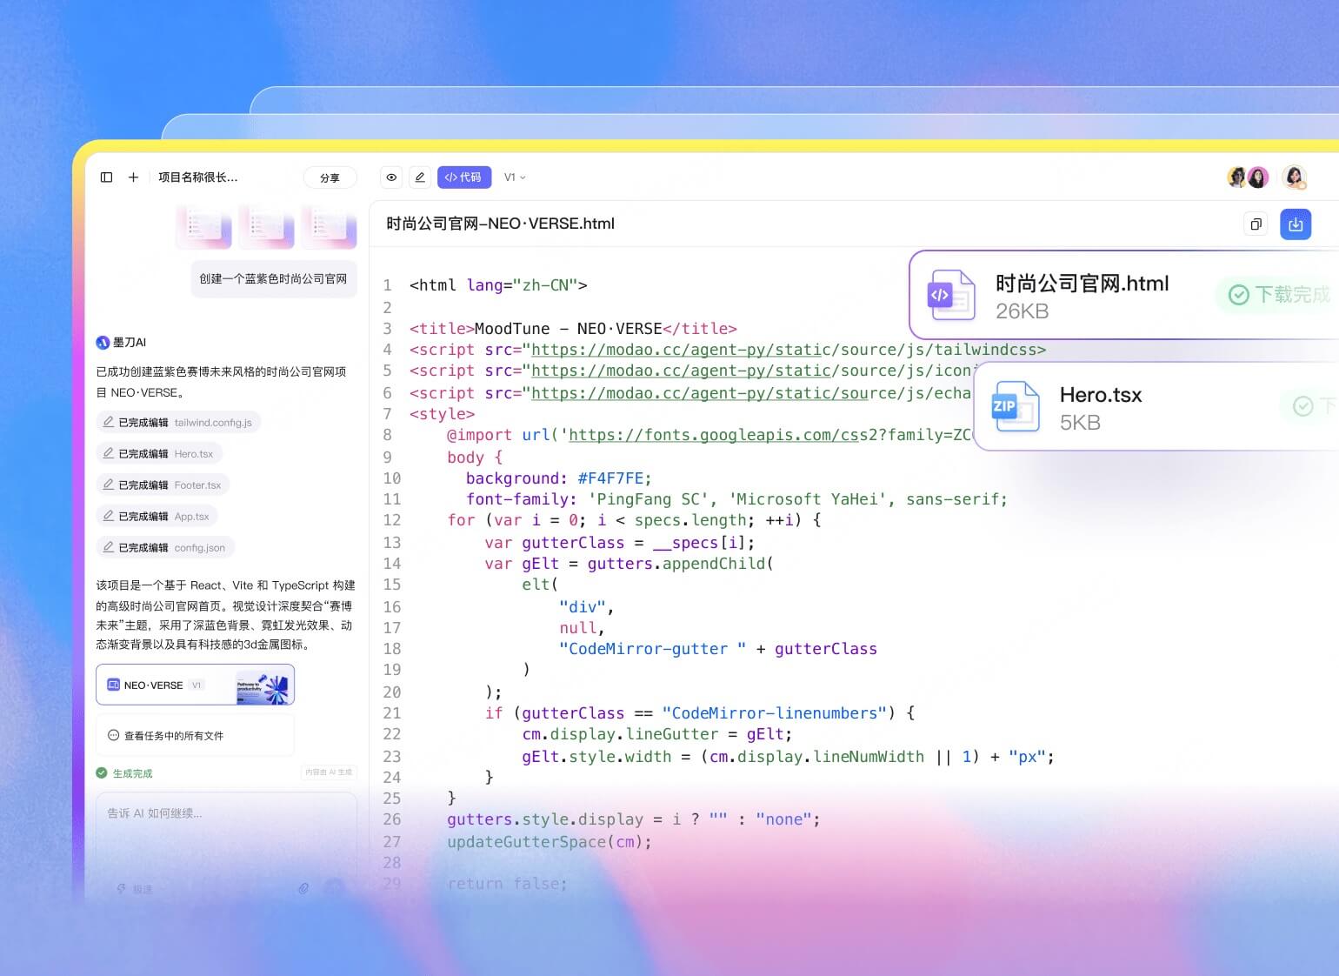
Task: Open the user profile avatar
Action: [x=1295, y=177]
